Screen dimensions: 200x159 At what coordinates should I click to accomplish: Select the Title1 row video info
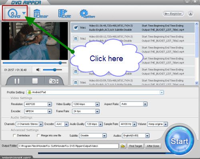pyautogui.click(x=111, y=28)
